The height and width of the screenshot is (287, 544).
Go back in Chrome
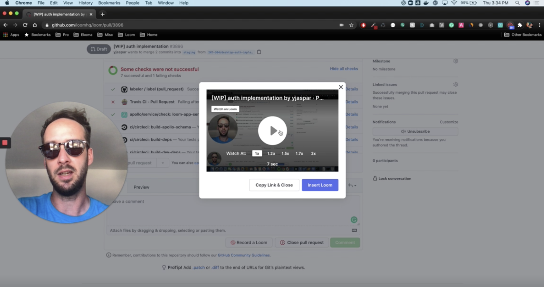coord(5,25)
